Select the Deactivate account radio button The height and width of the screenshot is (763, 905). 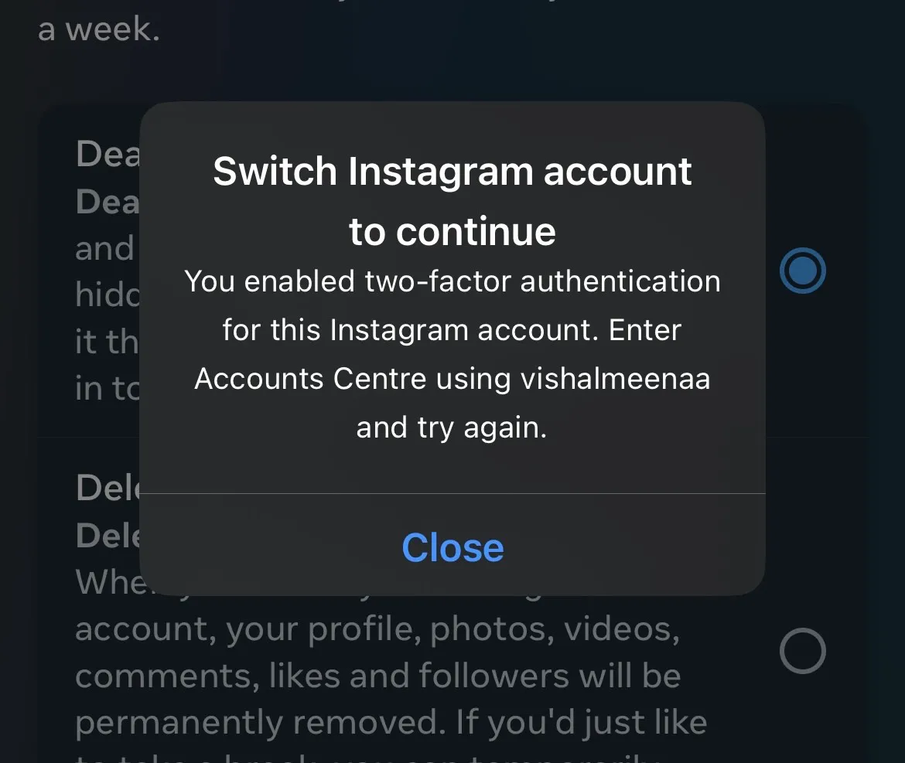(x=802, y=271)
